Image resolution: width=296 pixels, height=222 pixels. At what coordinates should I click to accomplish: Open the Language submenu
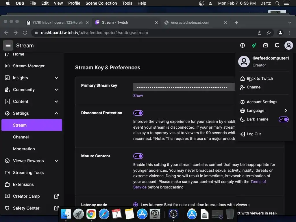(264, 111)
